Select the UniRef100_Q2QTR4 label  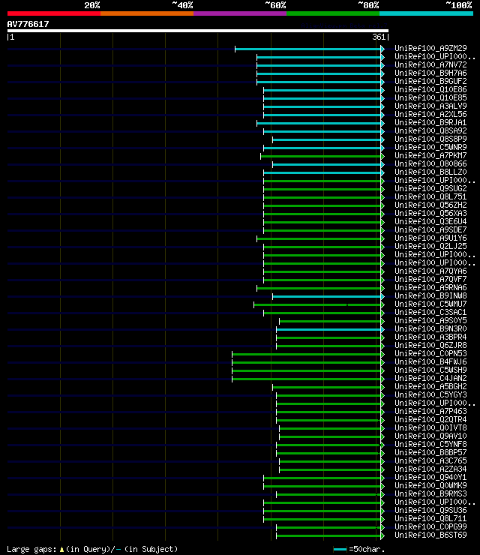click(x=430, y=420)
